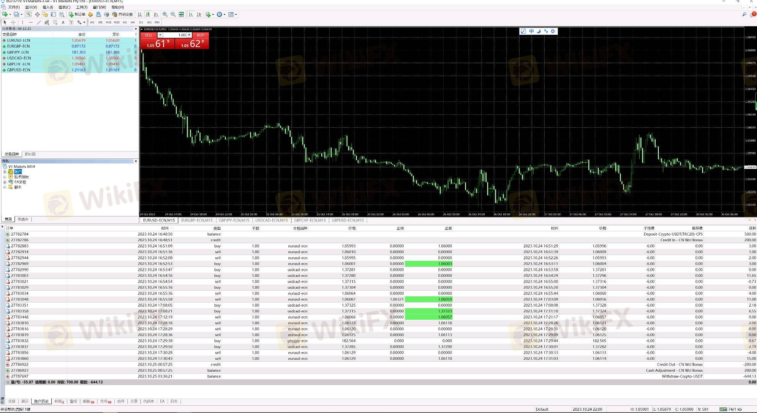Expand the 账户 accounts tree node

click(5, 172)
